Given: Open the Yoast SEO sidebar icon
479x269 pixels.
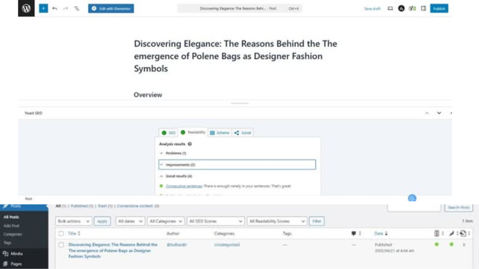Looking at the screenshot, I should point(412,8).
